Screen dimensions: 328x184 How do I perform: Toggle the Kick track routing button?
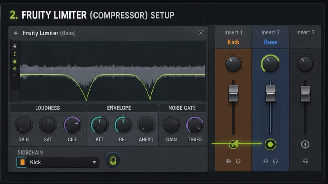point(233,144)
